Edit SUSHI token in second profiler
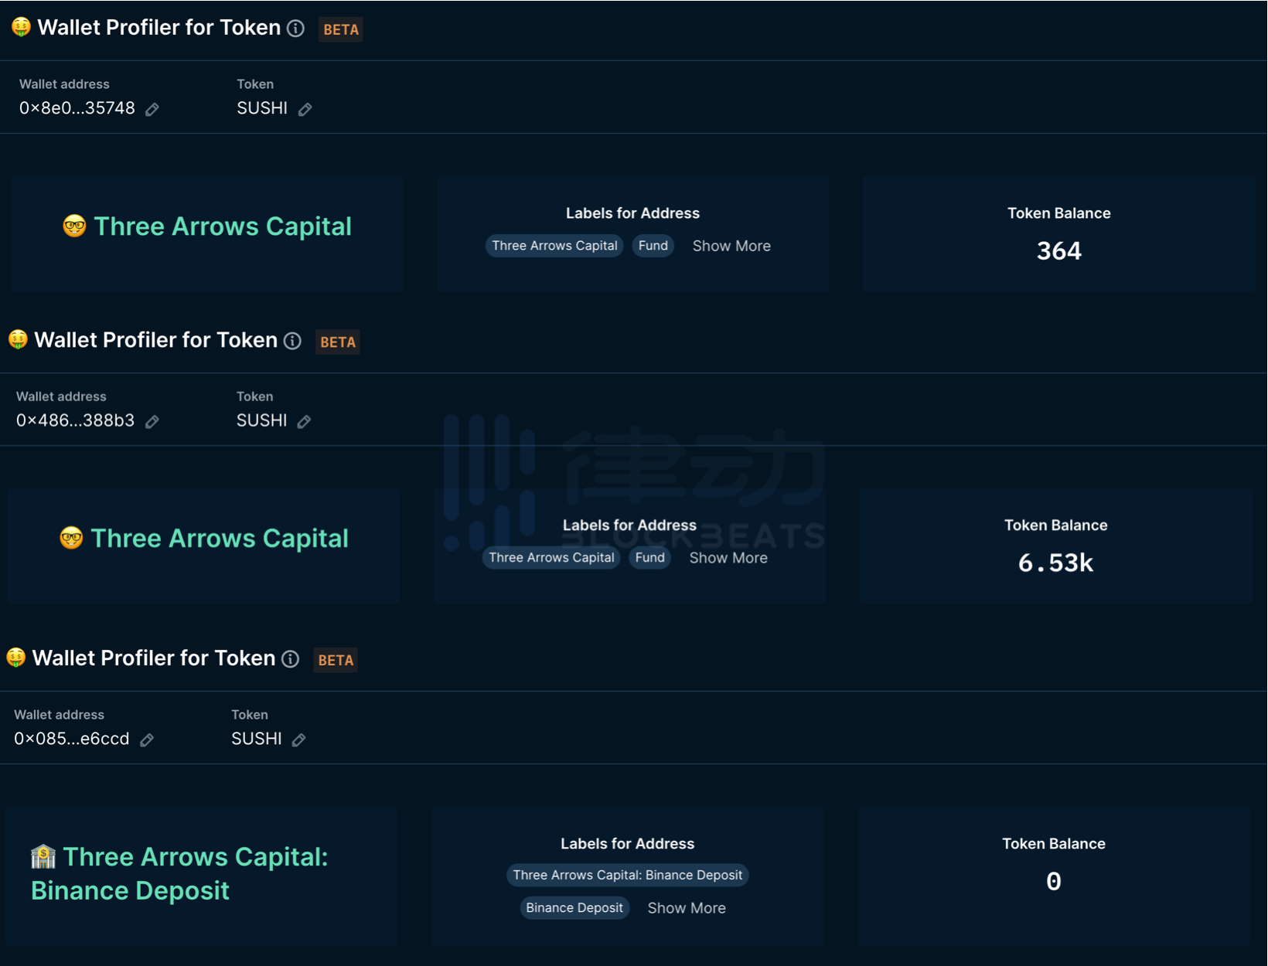Image resolution: width=1268 pixels, height=966 pixels. tap(304, 421)
